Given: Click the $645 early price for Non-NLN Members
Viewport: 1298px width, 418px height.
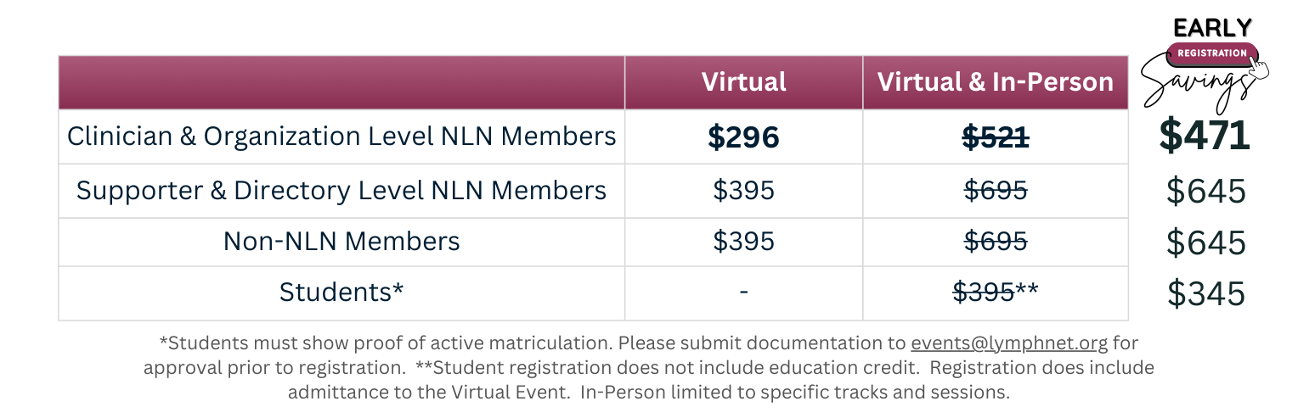Looking at the screenshot, I should click(1206, 243).
